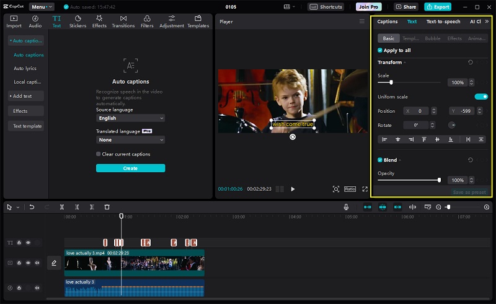The width and height of the screenshot is (496, 304).
Task: Open the Templates tab
Action: coord(198,22)
